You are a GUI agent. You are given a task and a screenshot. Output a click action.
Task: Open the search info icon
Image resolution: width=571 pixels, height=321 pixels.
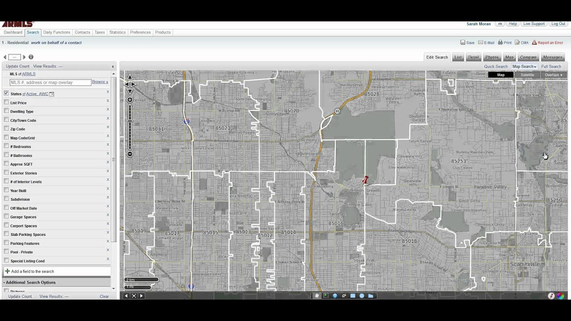tap(31, 57)
